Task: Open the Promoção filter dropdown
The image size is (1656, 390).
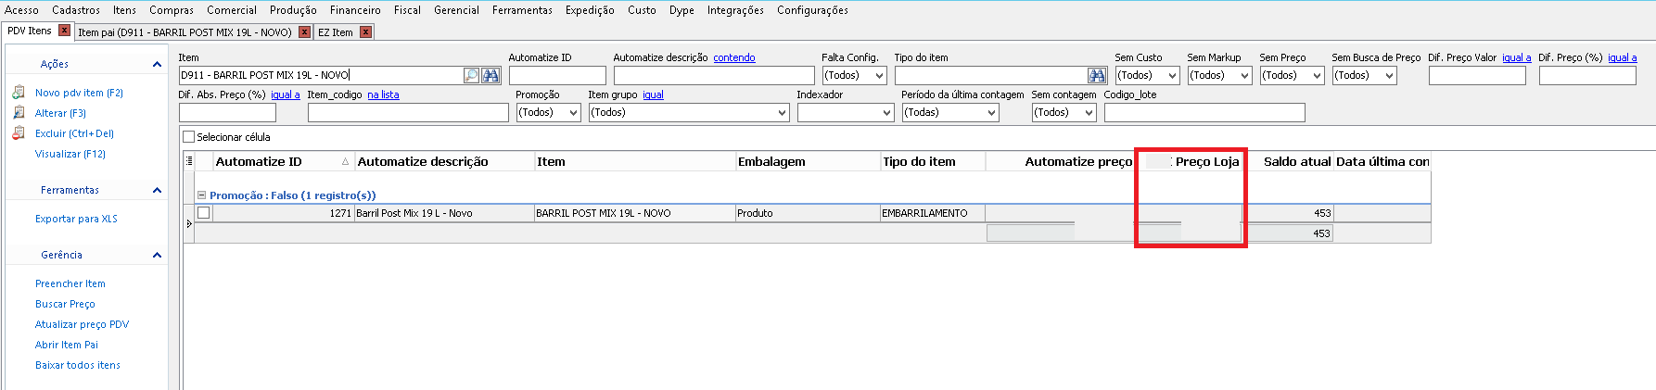Action: point(574,112)
